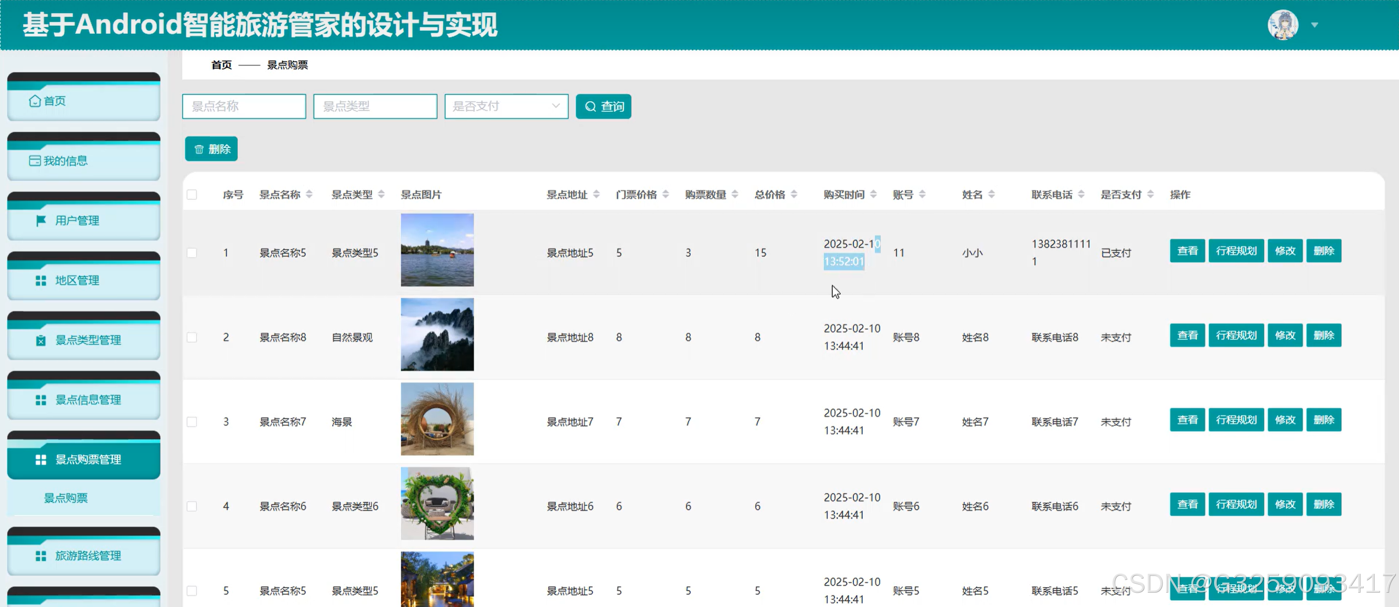The image size is (1399, 607).
Task: Toggle the select-all header checkbox
Action: click(x=192, y=194)
